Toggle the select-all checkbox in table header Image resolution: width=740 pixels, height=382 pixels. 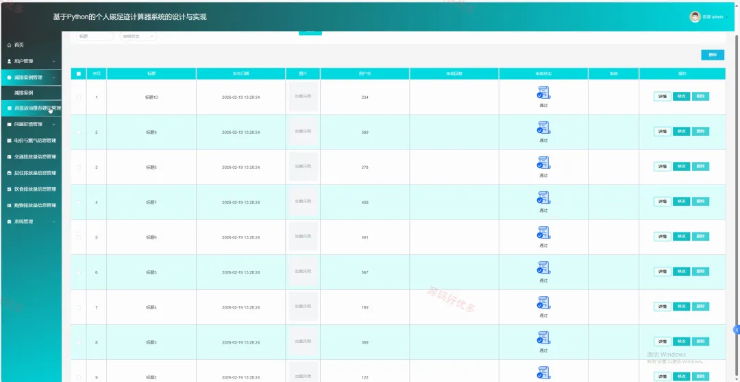pos(79,73)
